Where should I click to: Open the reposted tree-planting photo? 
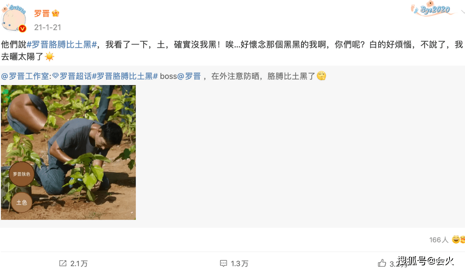[68, 153]
